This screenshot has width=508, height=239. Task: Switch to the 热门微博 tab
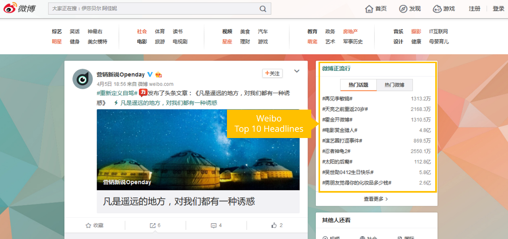point(395,85)
